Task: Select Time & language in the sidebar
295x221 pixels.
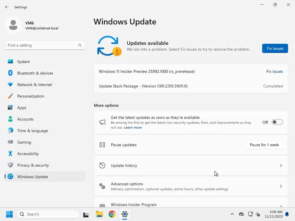Action: 45,130
